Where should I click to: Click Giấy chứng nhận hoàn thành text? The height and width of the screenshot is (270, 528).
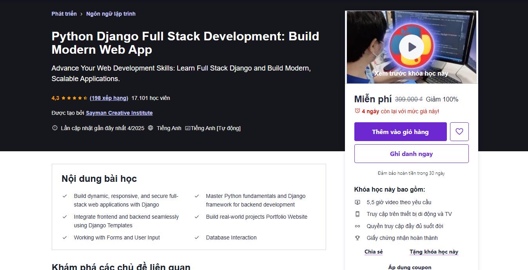(402, 238)
